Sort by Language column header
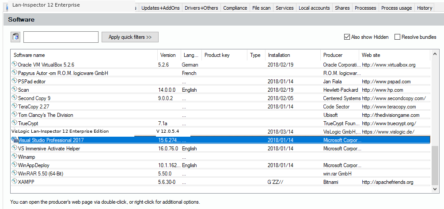This screenshot has height=209, width=444. tap(191, 55)
